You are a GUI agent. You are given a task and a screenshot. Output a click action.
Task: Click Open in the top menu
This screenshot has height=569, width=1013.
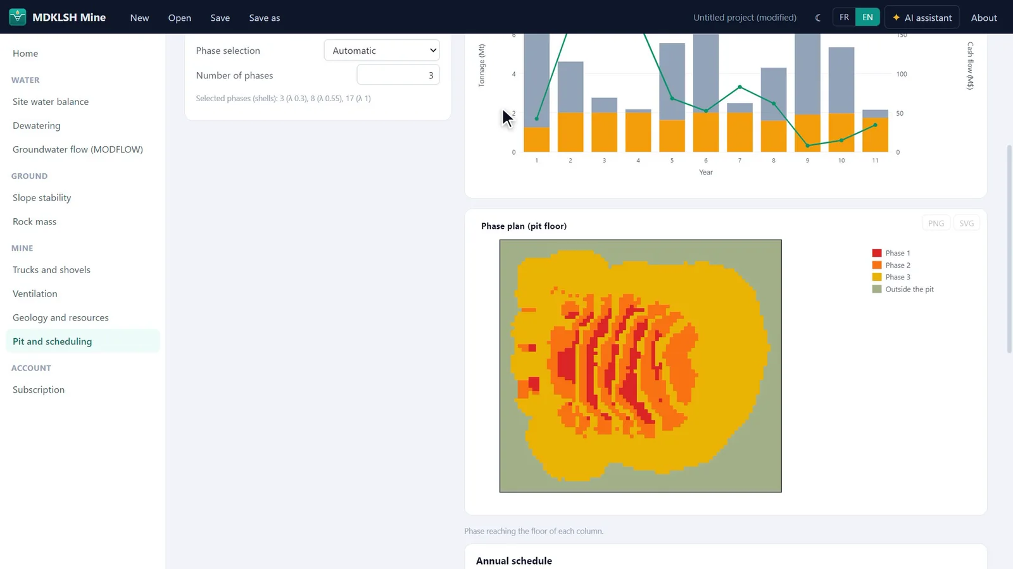(180, 18)
